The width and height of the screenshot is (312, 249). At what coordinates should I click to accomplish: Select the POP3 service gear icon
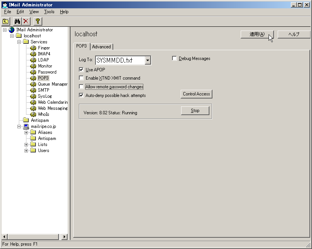pyautogui.click(x=33, y=78)
